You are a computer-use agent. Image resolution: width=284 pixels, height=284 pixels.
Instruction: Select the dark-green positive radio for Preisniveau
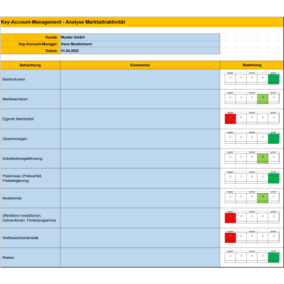click(274, 177)
